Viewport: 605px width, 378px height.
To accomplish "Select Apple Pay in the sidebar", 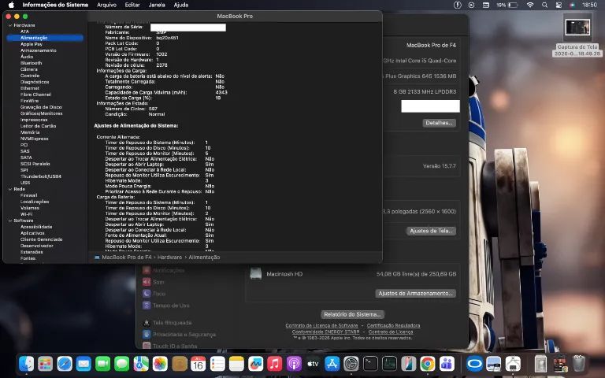I will tap(32, 44).
